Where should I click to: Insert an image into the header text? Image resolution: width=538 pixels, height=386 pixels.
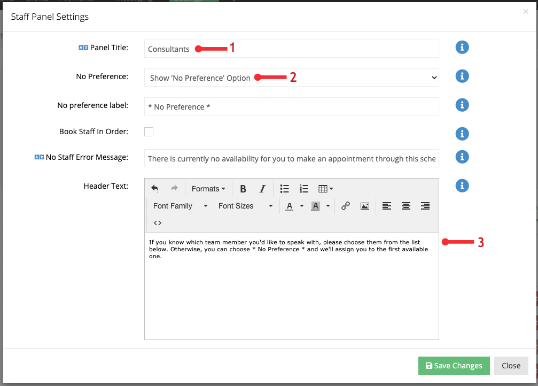coord(364,205)
